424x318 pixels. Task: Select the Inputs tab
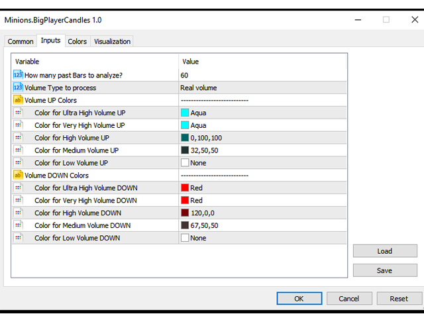tap(50, 40)
